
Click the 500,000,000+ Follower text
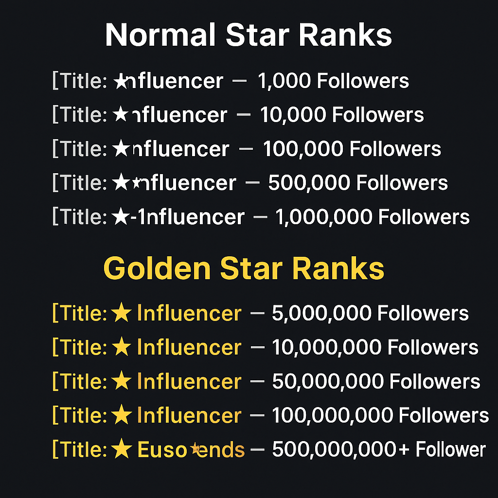(x=379, y=449)
